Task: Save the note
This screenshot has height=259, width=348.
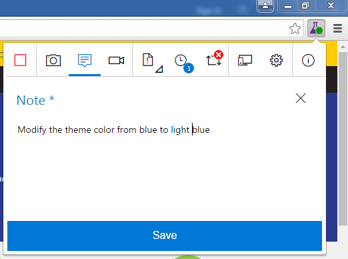Action: point(165,236)
